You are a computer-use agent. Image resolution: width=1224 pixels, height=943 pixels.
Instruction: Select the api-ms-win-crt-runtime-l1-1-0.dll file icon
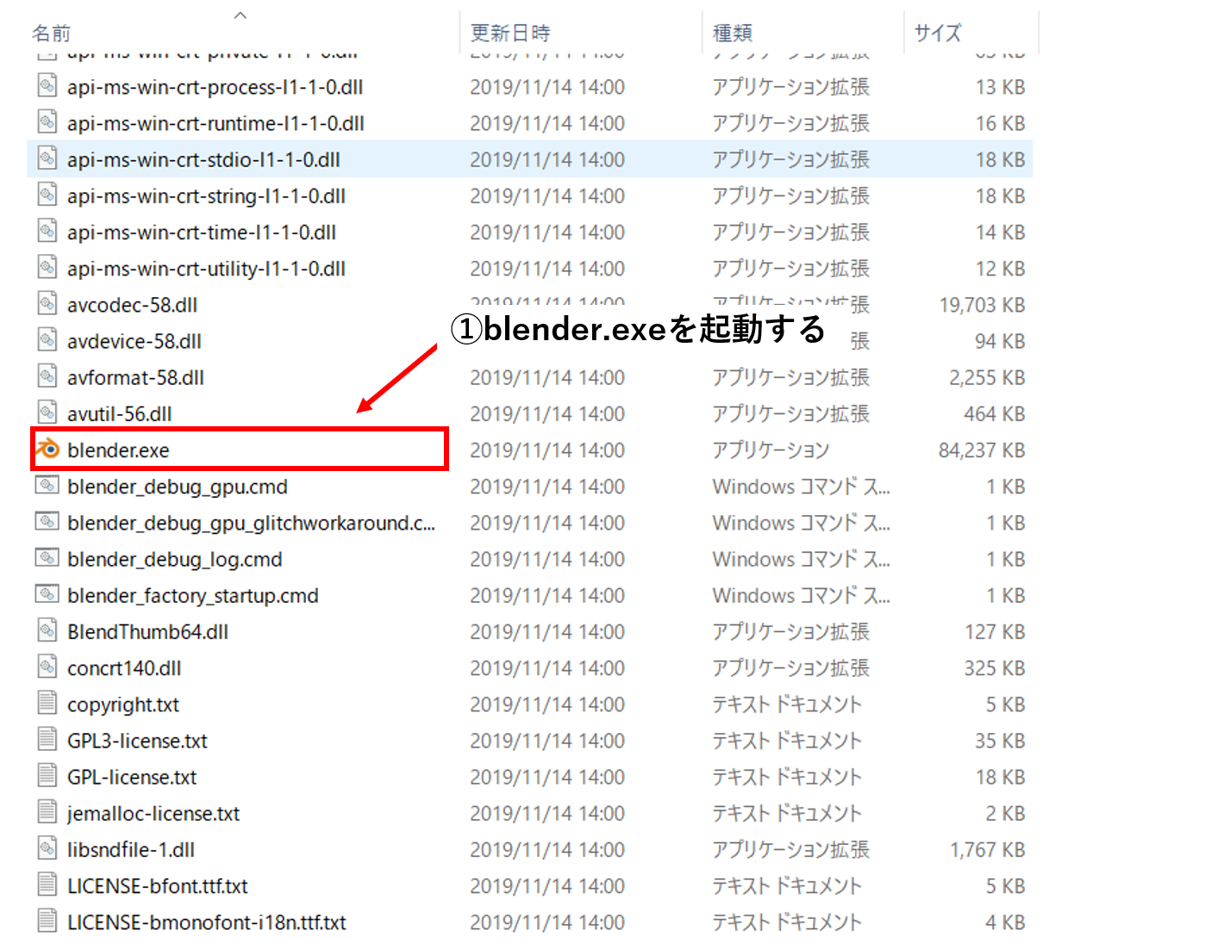[x=47, y=122]
